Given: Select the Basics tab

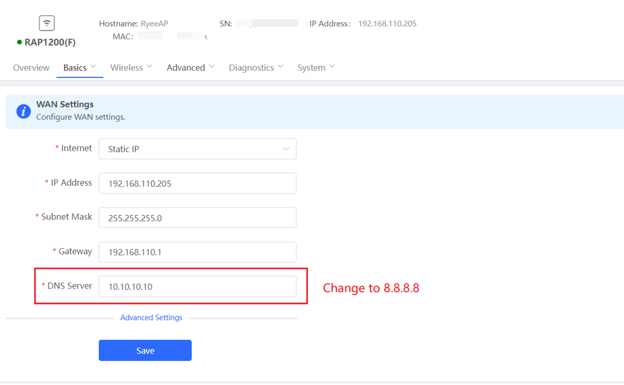Looking at the screenshot, I should [75, 68].
